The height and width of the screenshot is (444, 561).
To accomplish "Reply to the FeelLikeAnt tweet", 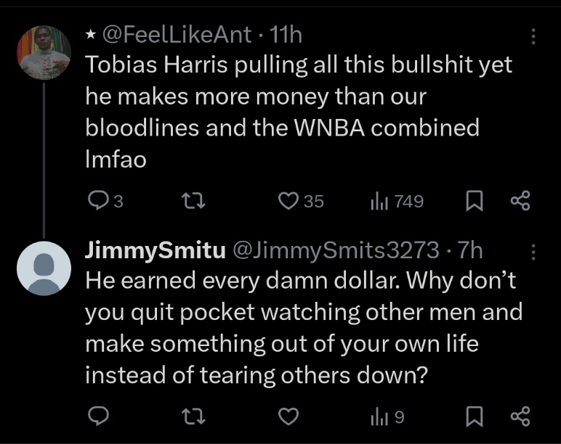I will (97, 201).
